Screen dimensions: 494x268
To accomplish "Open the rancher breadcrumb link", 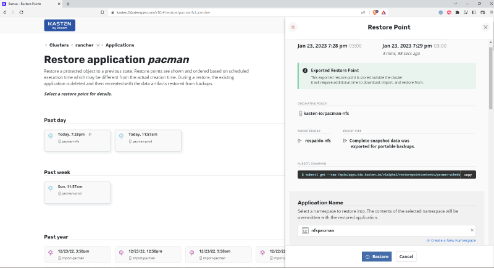I will point(85,45).
